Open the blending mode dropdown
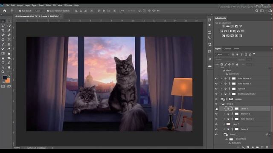Image resolution: width=273 pixels, height=153 pixels. 226,59
